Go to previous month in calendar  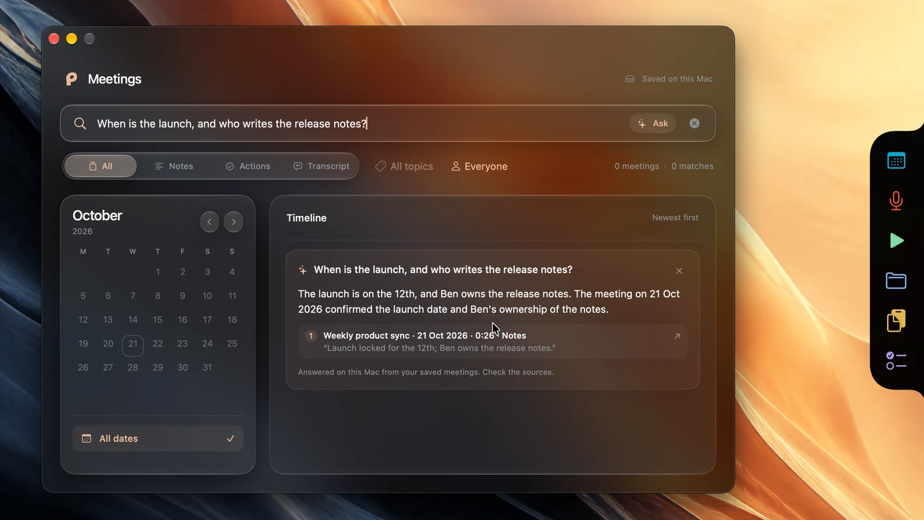coord(209,222)
